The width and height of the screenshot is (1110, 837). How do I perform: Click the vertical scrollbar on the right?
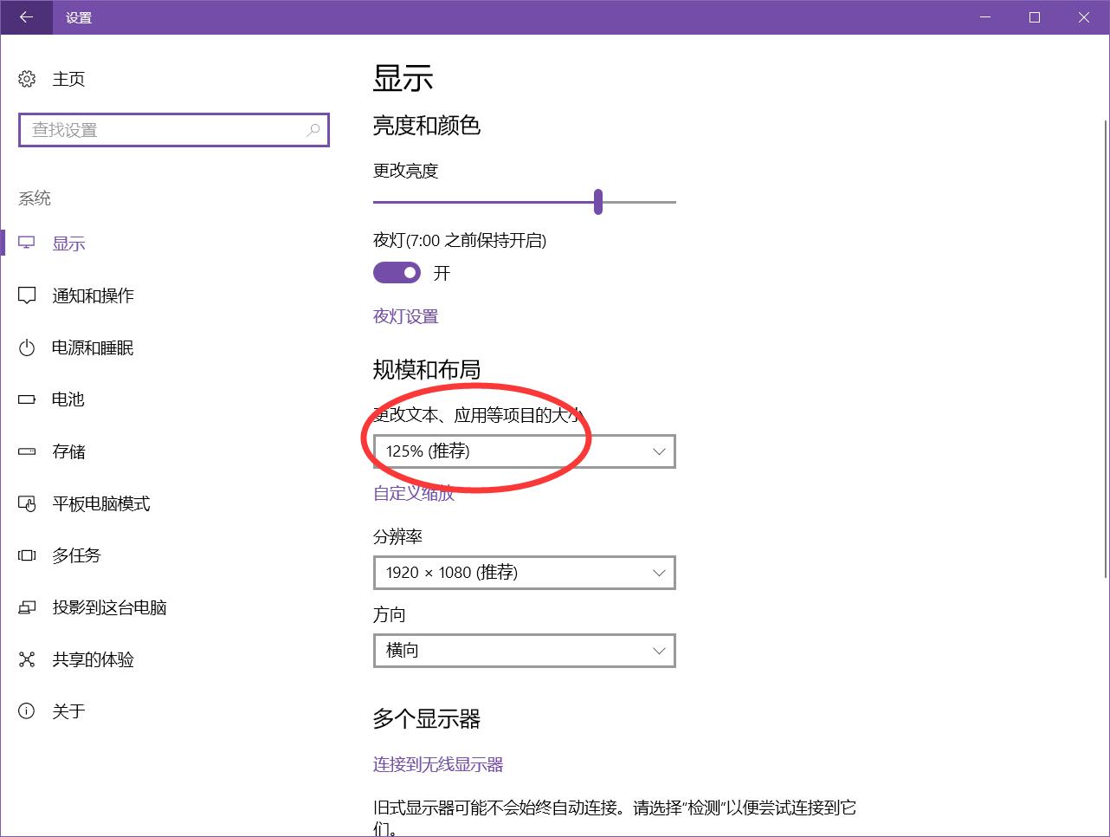(1106, 348)
